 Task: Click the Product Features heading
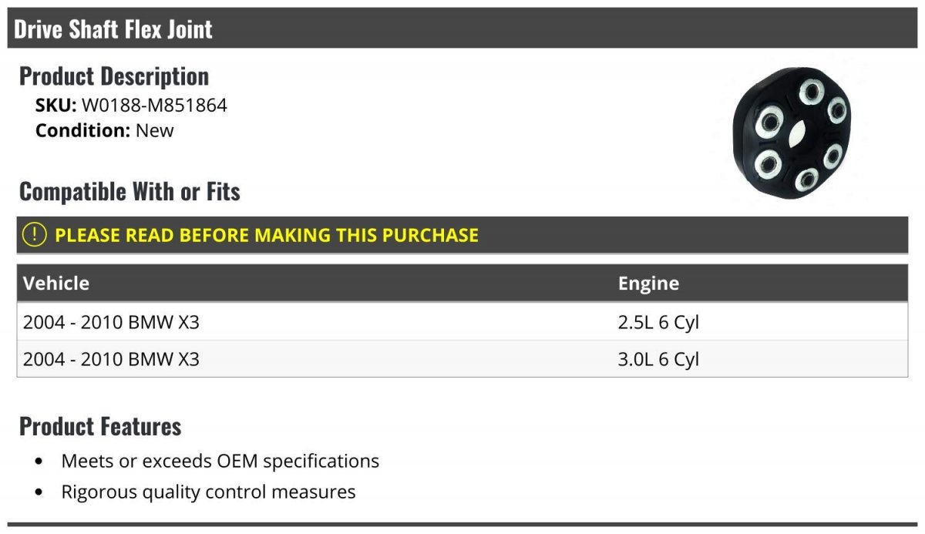pos(100,425)
